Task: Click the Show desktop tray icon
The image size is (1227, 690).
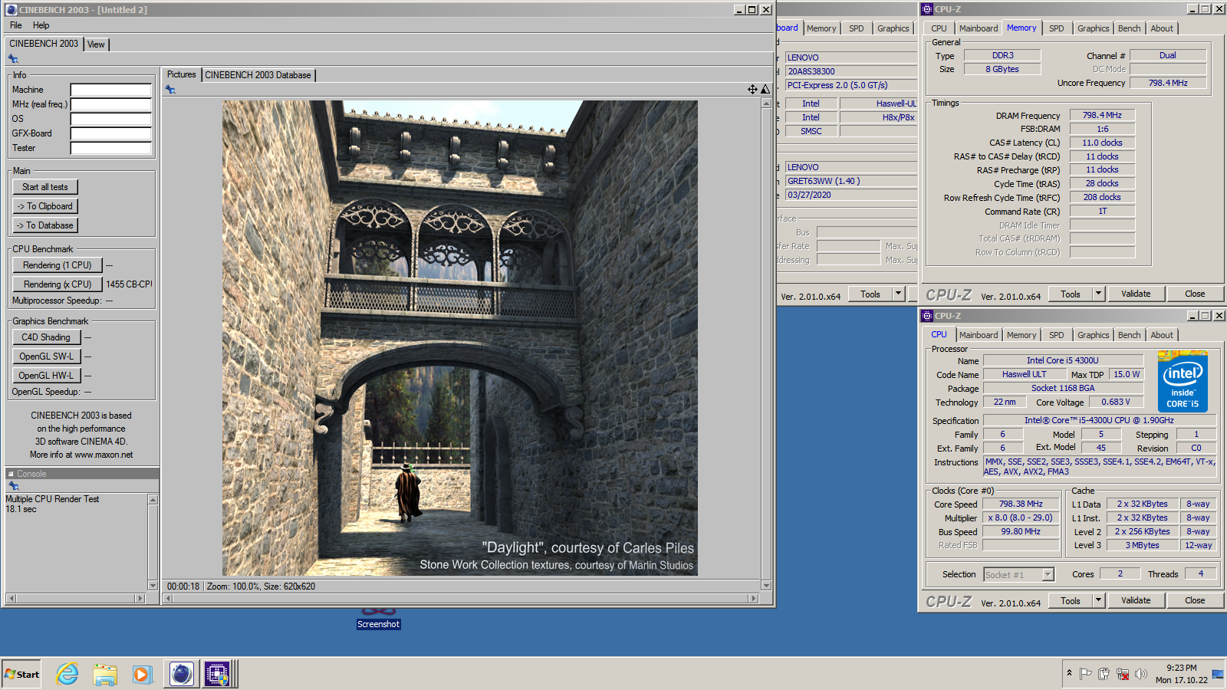Action: pos(1218,674)
